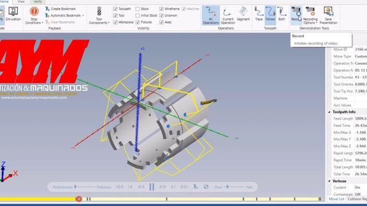
Task: Play simulation in reverse
Action: click(141, 187)
